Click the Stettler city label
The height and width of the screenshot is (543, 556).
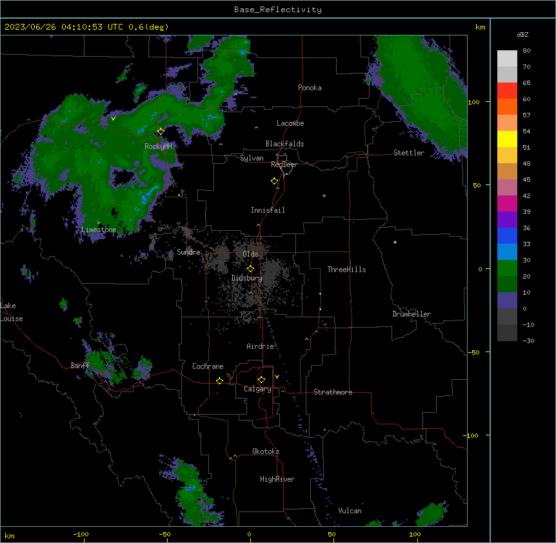[409, 153]
